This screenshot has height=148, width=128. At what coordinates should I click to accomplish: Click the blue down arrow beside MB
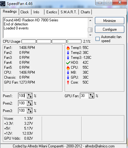coord(68,72)
